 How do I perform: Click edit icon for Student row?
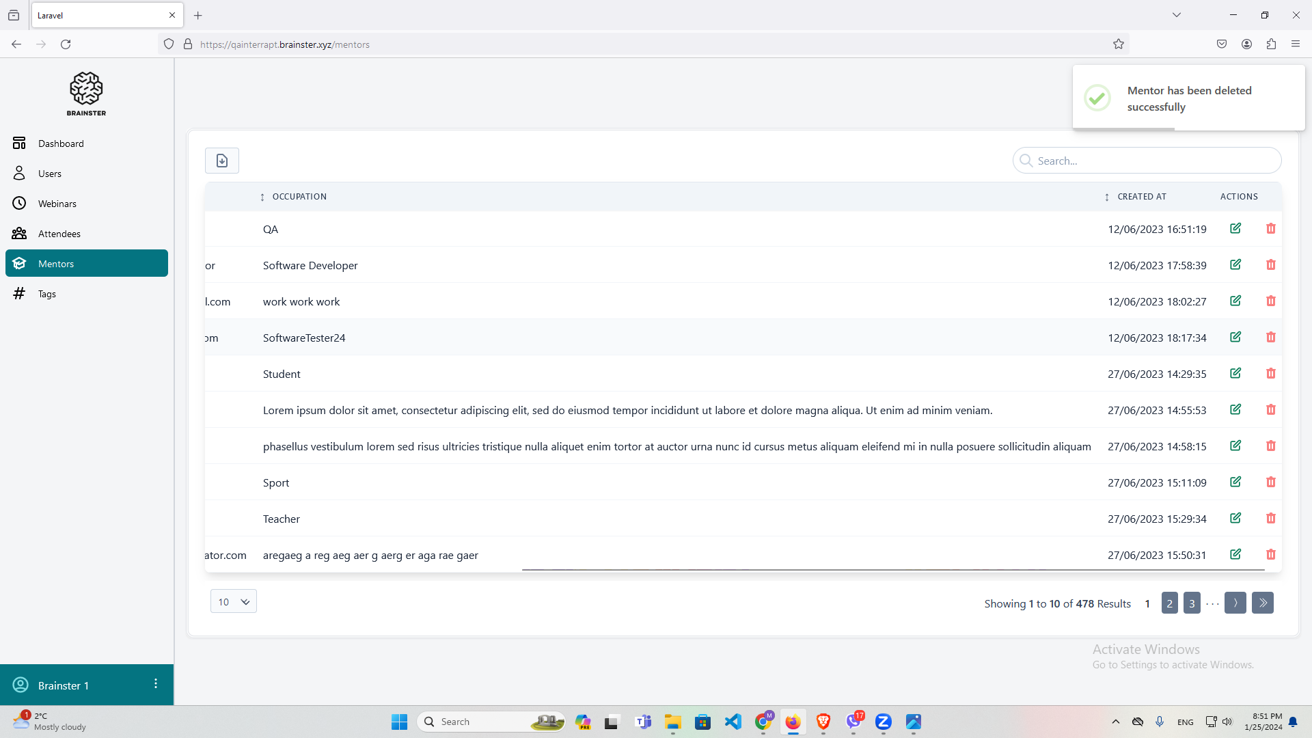[x=1235, y=373]
